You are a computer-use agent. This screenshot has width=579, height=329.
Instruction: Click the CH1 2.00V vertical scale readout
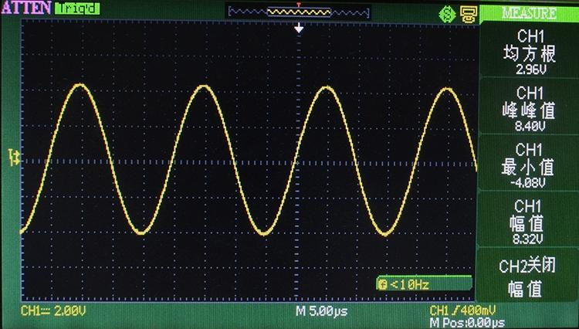pyautogui.click(x=54, y=310)
